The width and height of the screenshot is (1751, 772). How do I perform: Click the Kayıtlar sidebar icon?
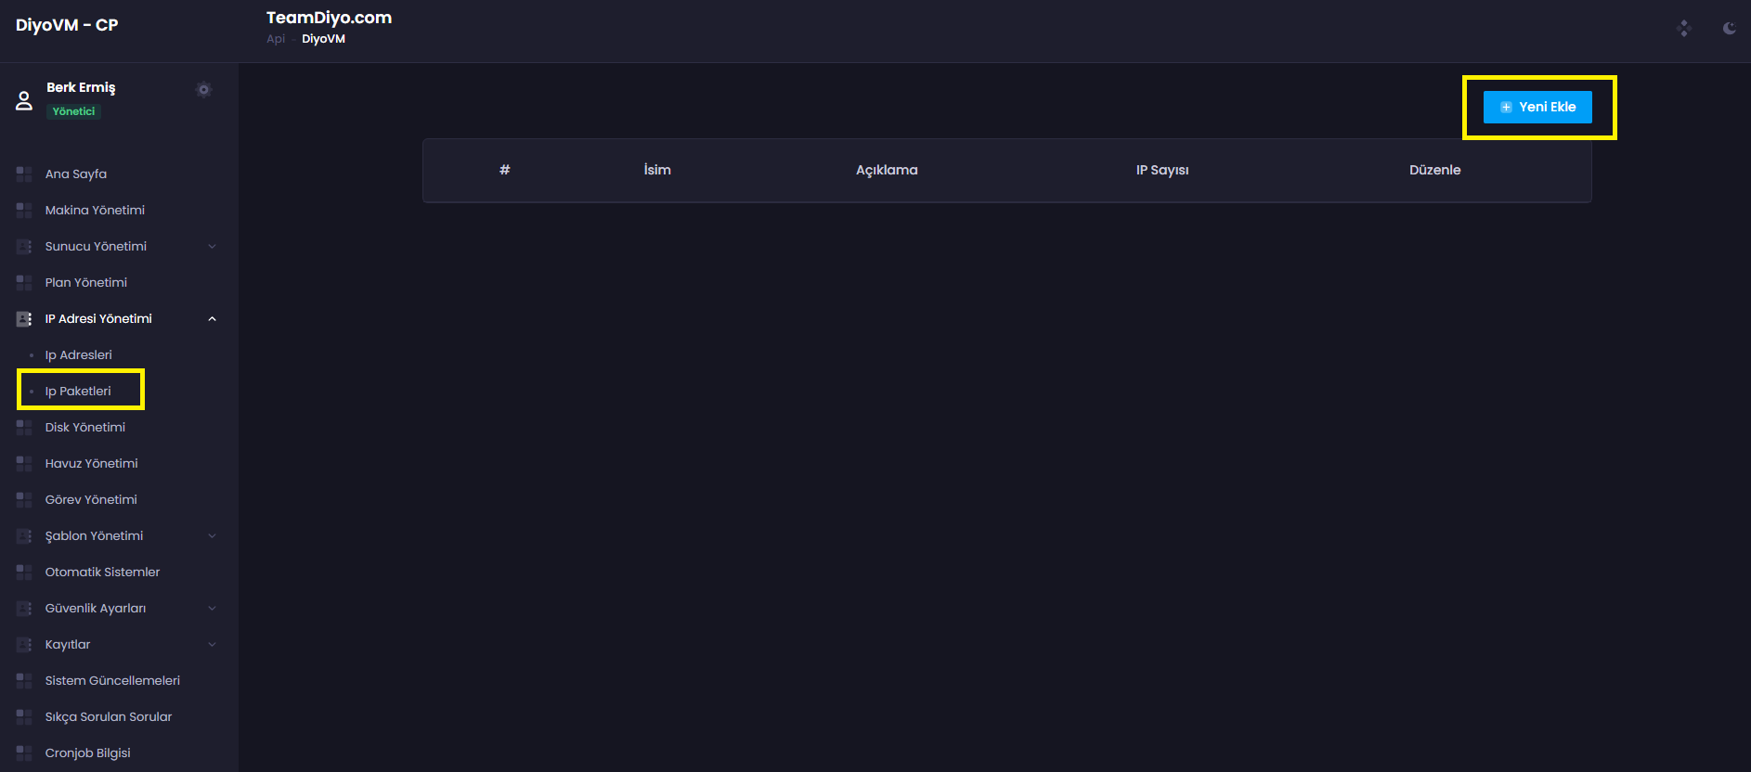click(24, 644)
